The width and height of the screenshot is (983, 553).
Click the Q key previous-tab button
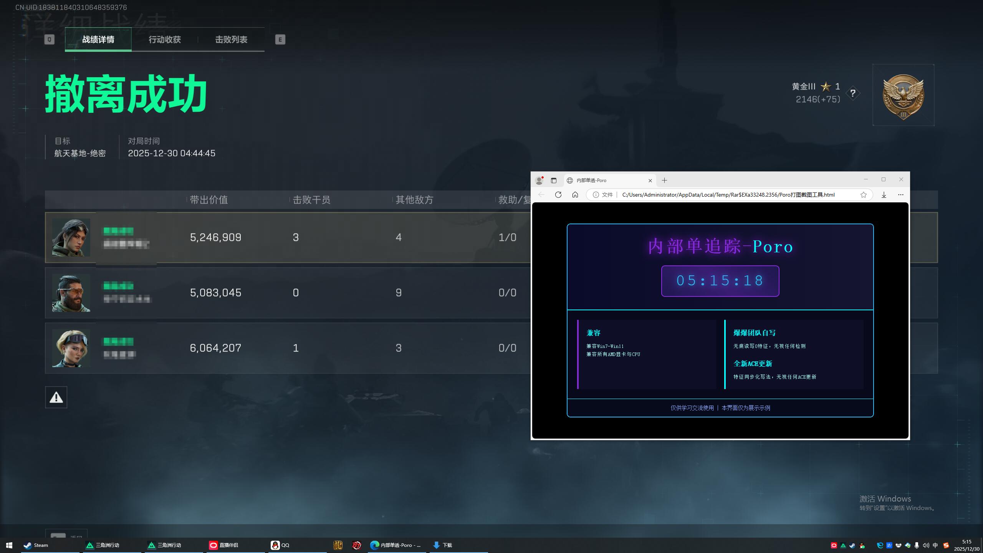(x=49, y=40)
